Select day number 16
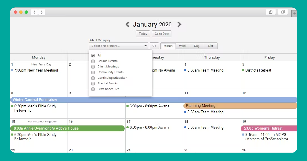 click(x=71, y=122)
